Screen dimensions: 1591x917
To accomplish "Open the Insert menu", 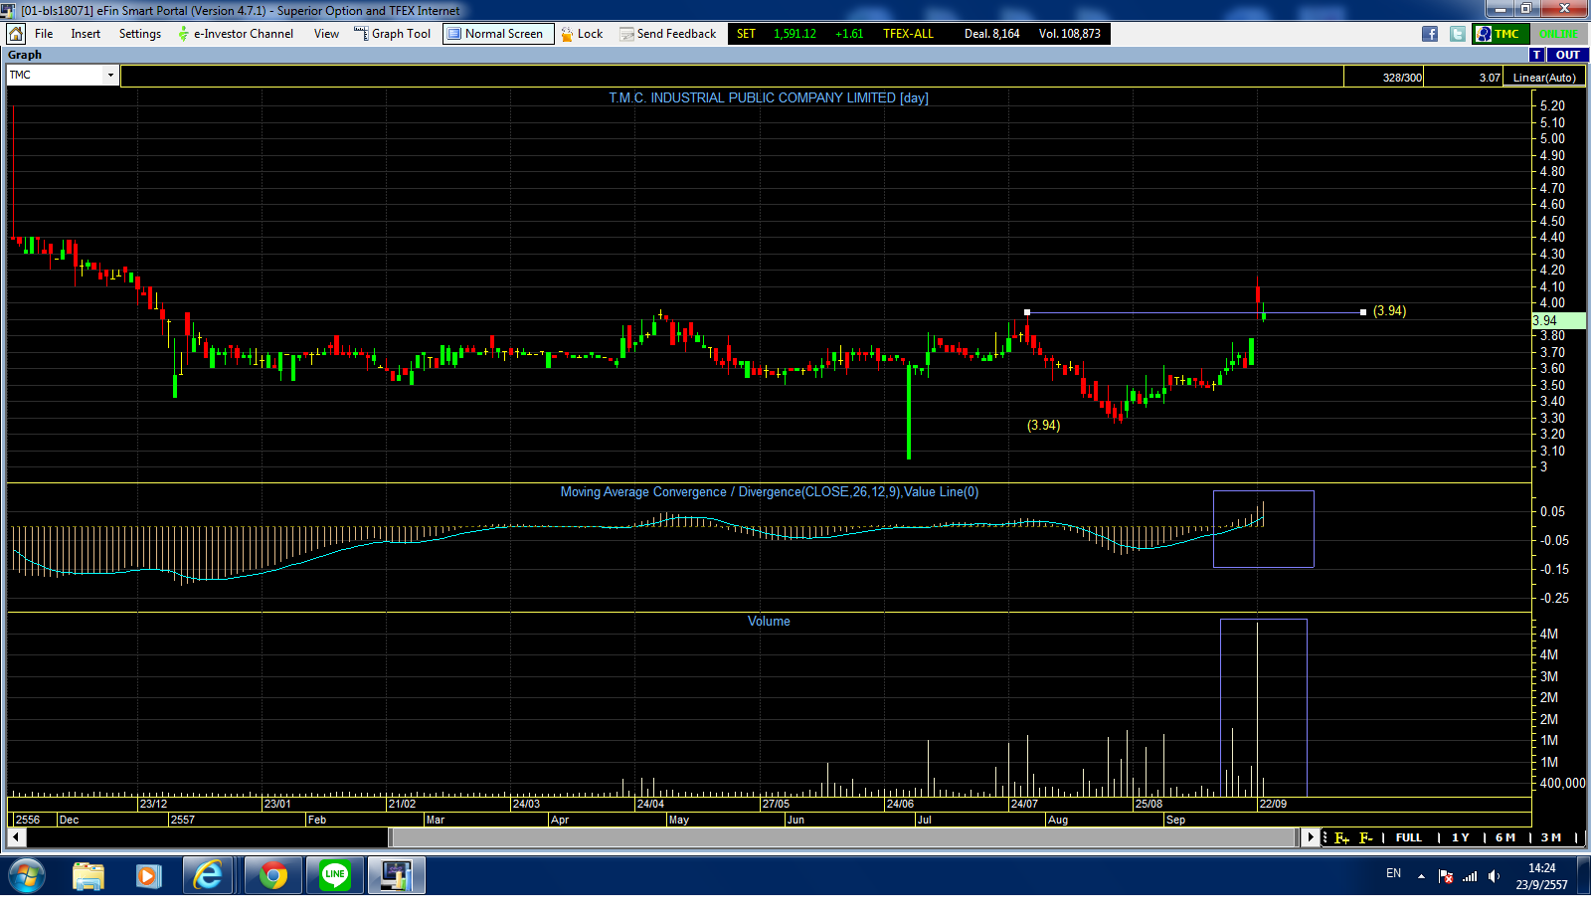I will [x=86, y=34].
